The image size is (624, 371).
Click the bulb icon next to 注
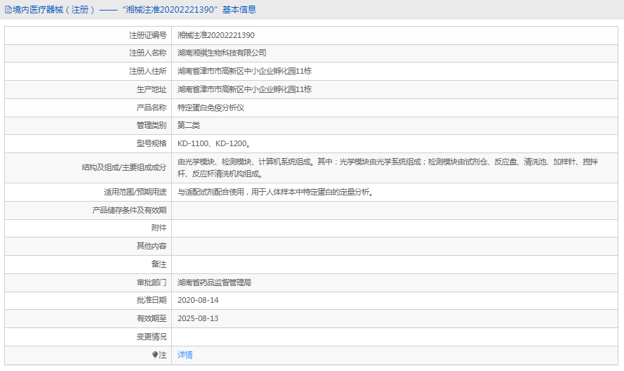coord(155,356)
